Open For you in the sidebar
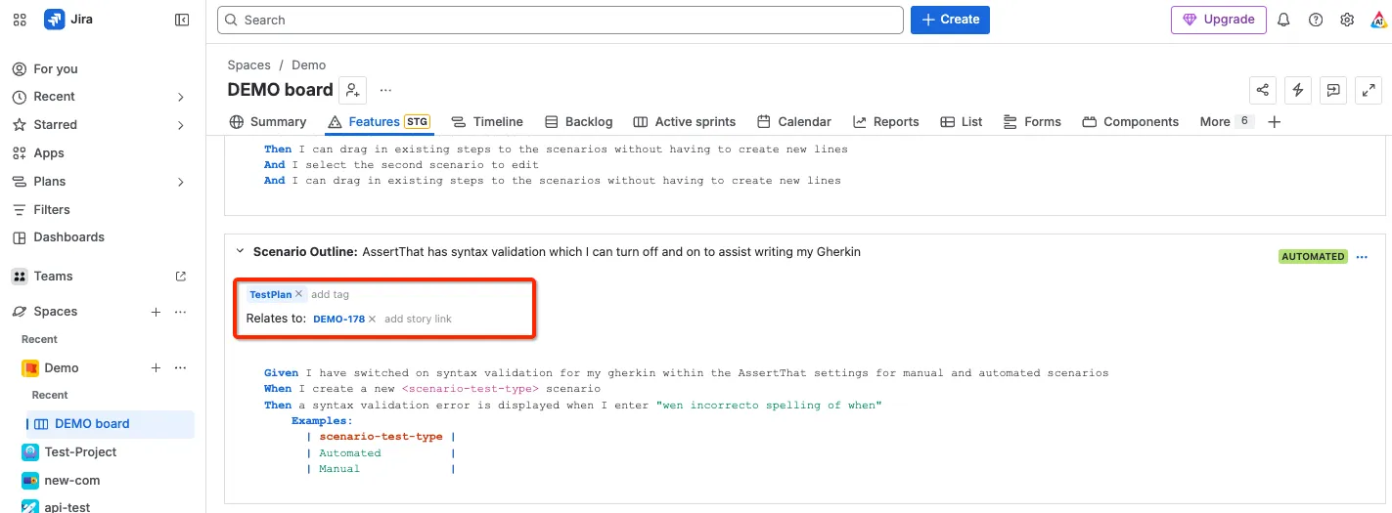 (56, 69)
